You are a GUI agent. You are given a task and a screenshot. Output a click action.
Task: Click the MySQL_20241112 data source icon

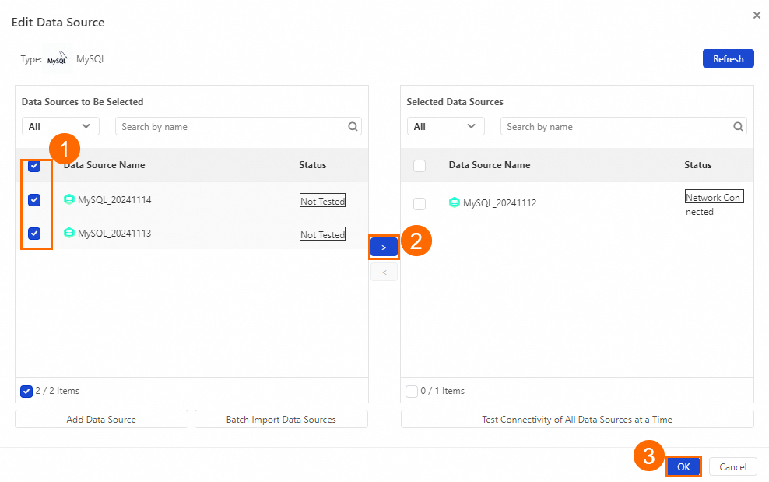click(x=455, y=203)
